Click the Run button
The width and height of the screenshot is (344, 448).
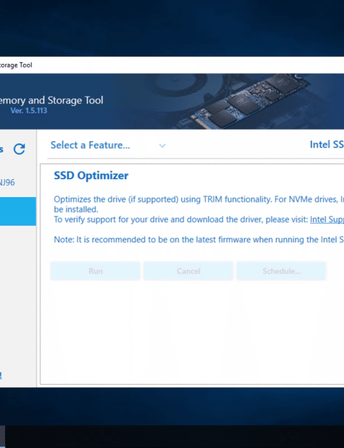pyautogui.click(x=95, y=271)
